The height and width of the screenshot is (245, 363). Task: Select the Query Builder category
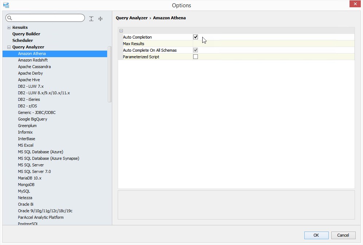tap(26, 34)
